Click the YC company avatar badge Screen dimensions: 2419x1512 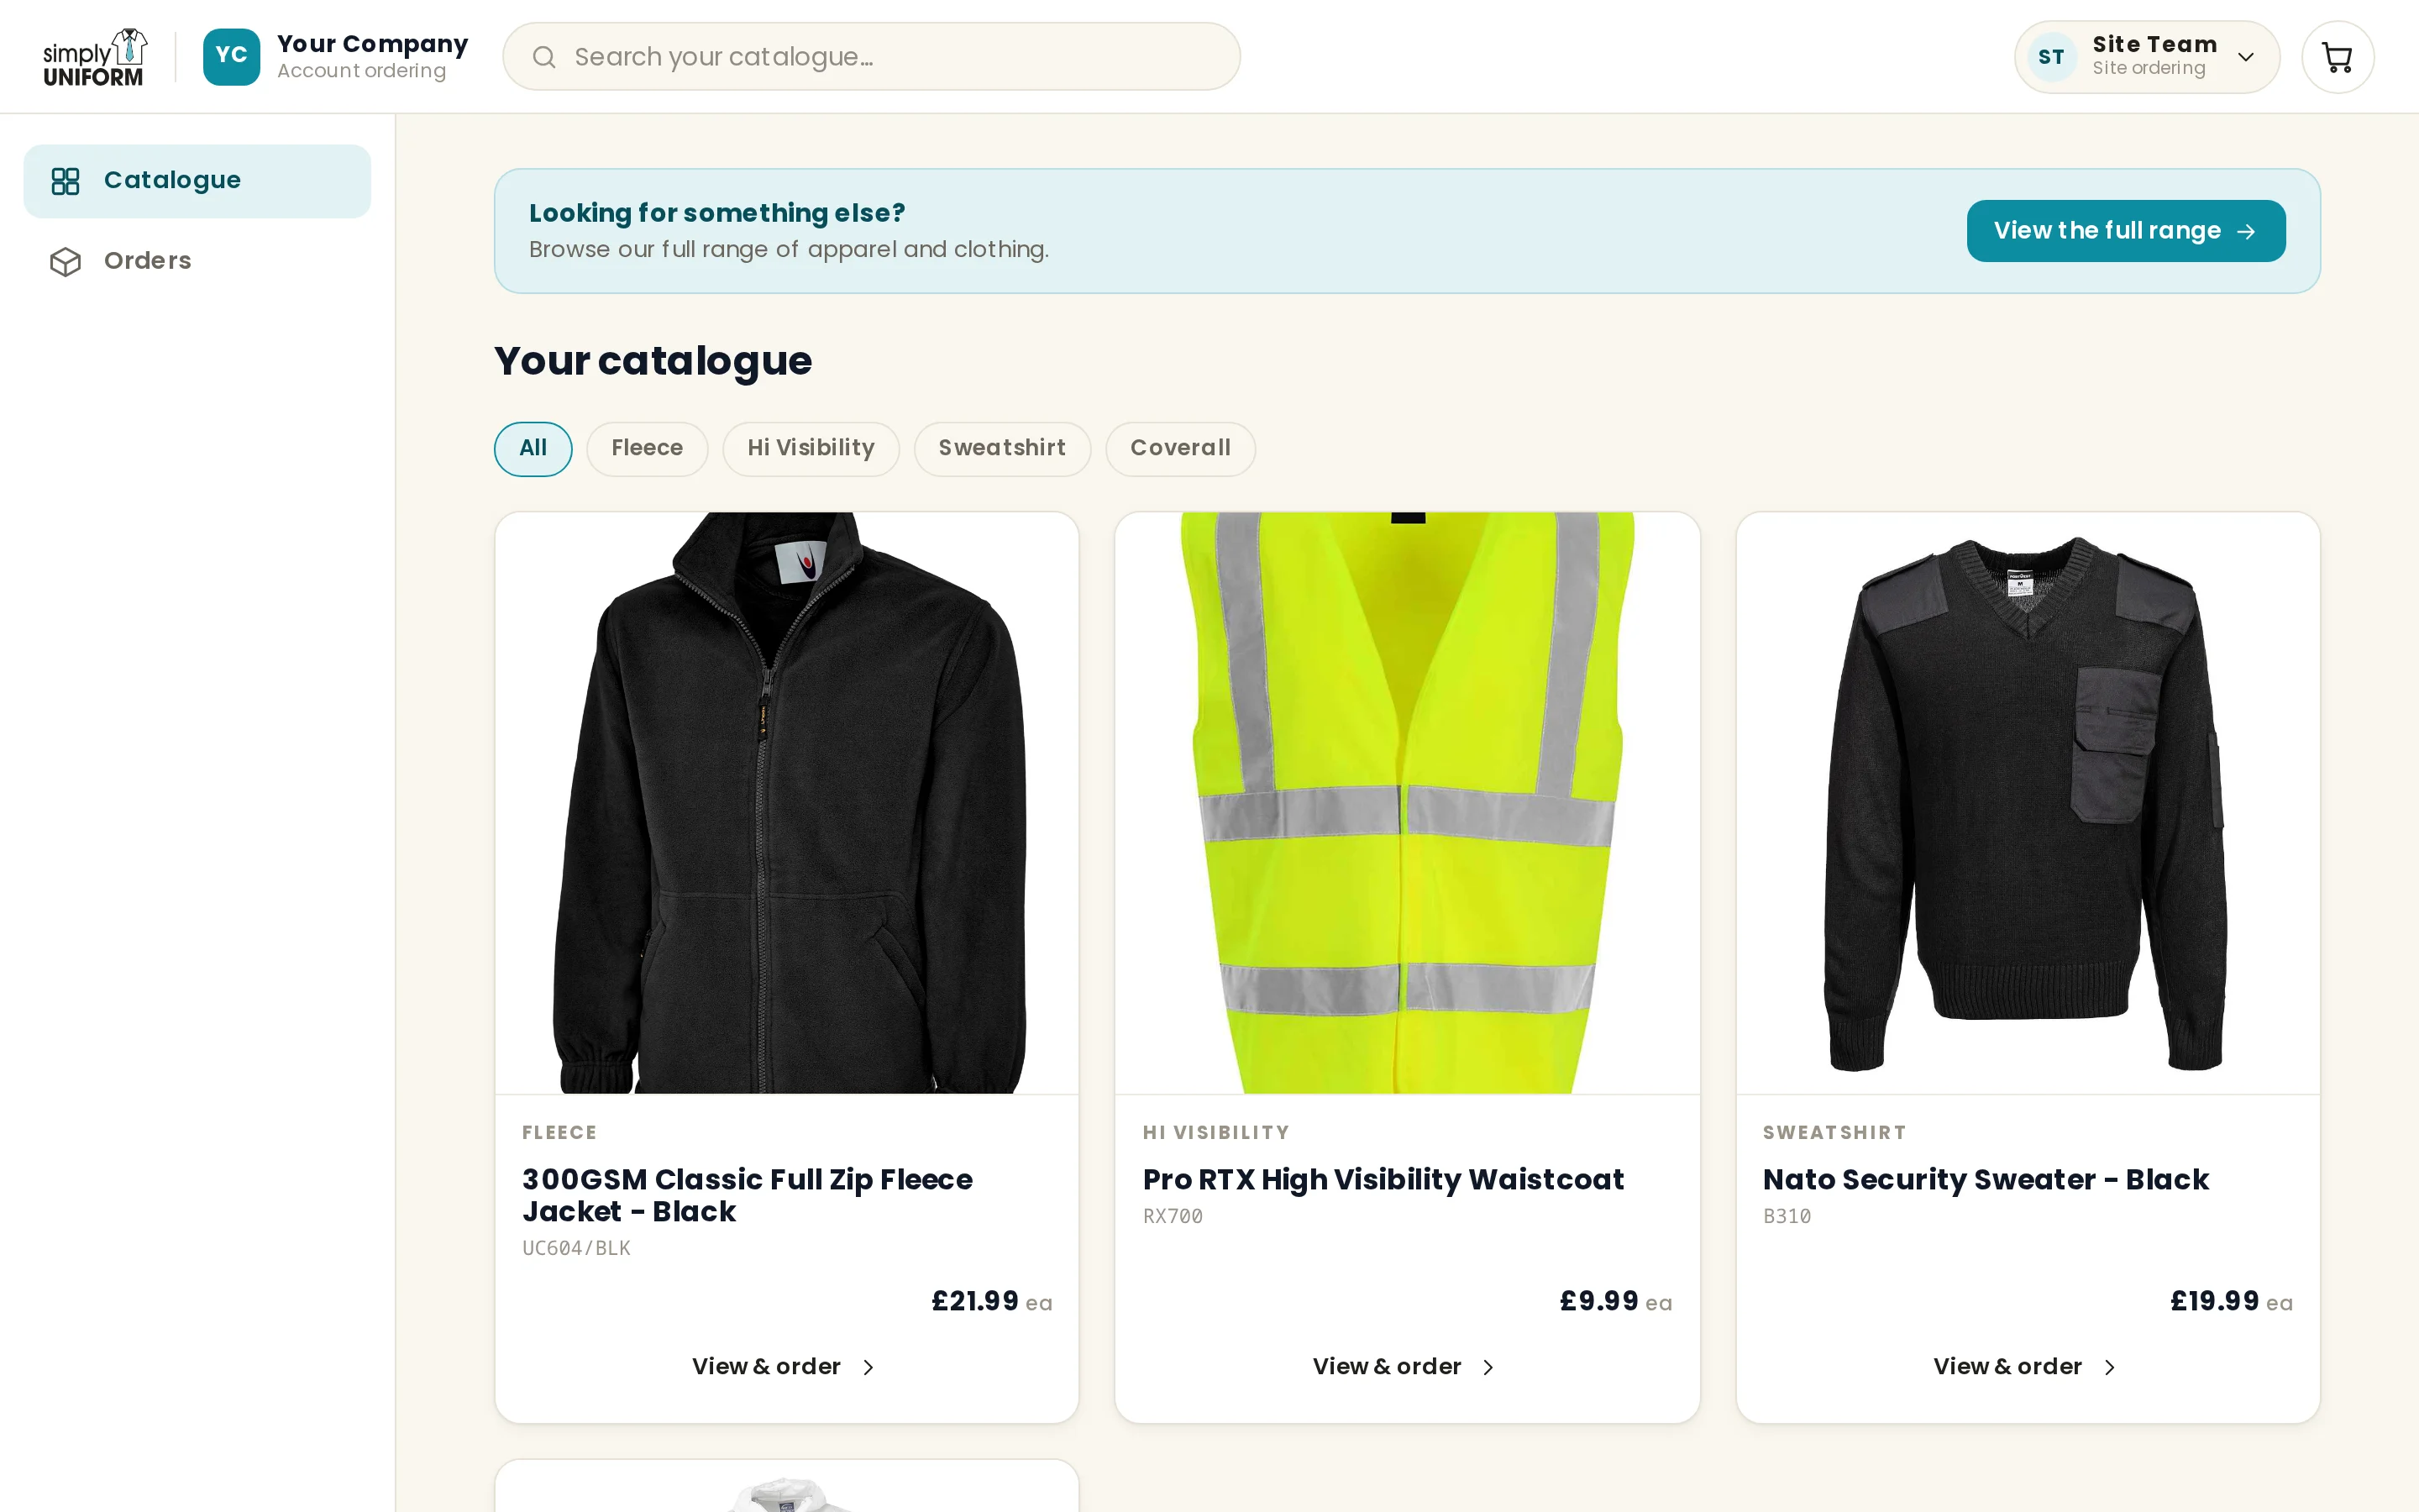click(x=231, y=57)
